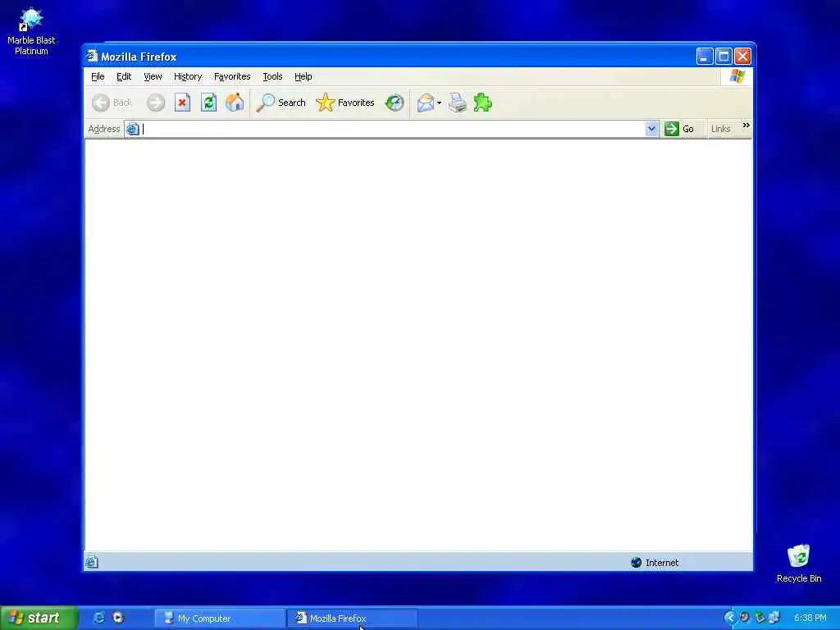
Task: Click inside the Address text field
Action: (393, 129)
